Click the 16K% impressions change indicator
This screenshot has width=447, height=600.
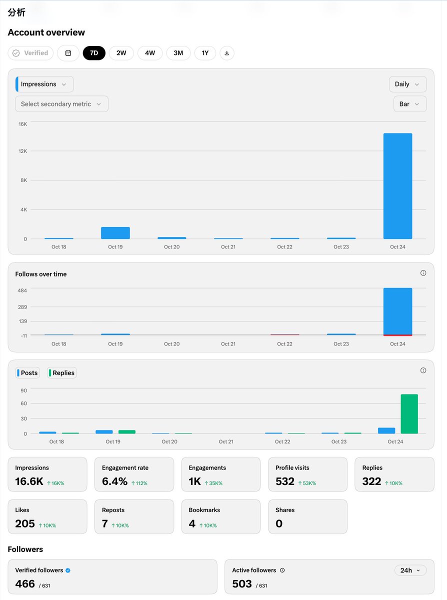55,483
